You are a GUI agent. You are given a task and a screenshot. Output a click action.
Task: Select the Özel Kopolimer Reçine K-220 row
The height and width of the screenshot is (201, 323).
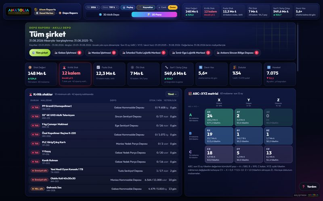click(103, 134)
